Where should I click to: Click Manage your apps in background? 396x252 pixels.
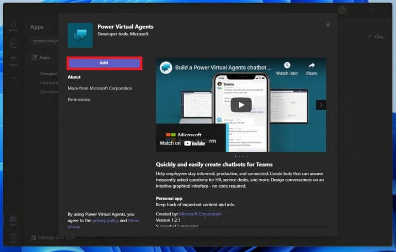53,238
